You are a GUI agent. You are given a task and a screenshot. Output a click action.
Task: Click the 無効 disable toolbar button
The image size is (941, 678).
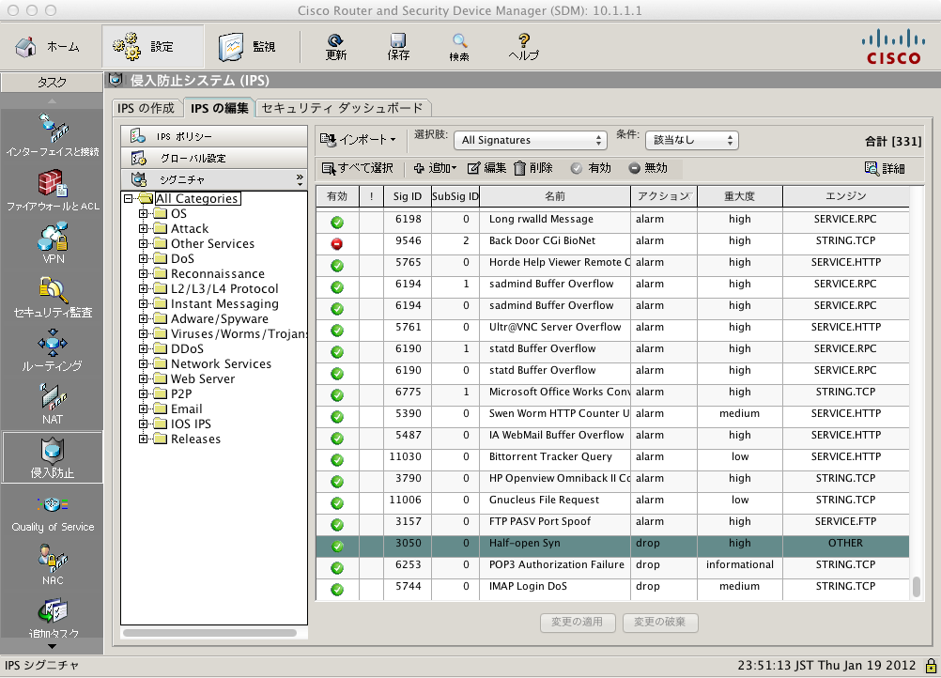pos(648,168)
